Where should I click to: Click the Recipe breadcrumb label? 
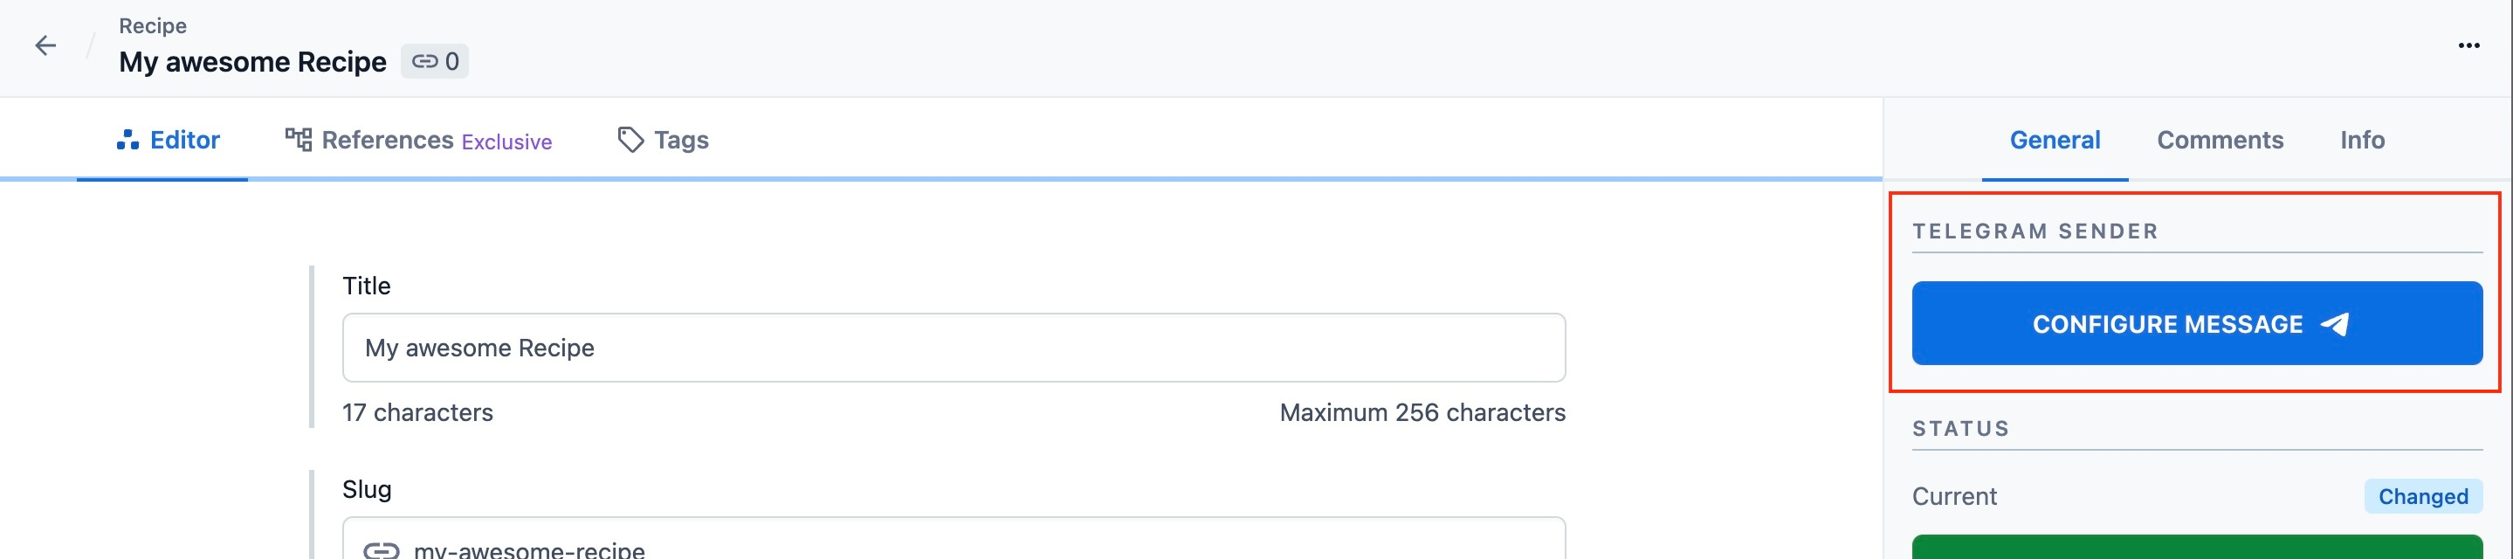(x=152, y=25)
